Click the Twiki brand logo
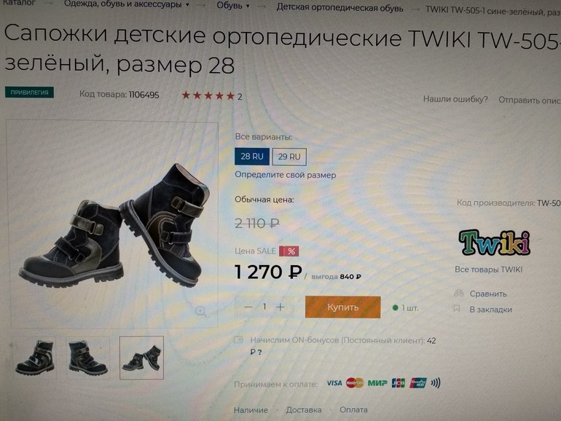 [494, 243]
